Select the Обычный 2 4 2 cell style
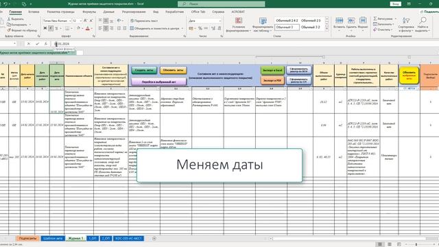439x247 pixels. pos(287,21)
